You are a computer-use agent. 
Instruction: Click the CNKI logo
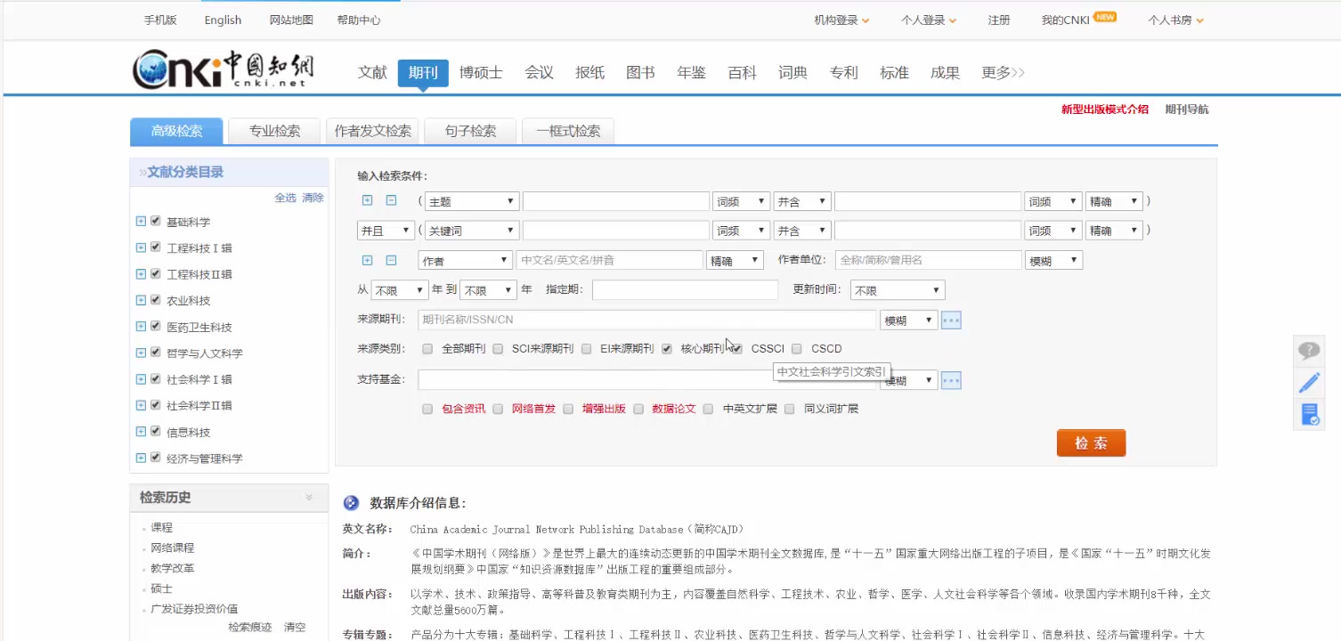click(x=223, y=69)
